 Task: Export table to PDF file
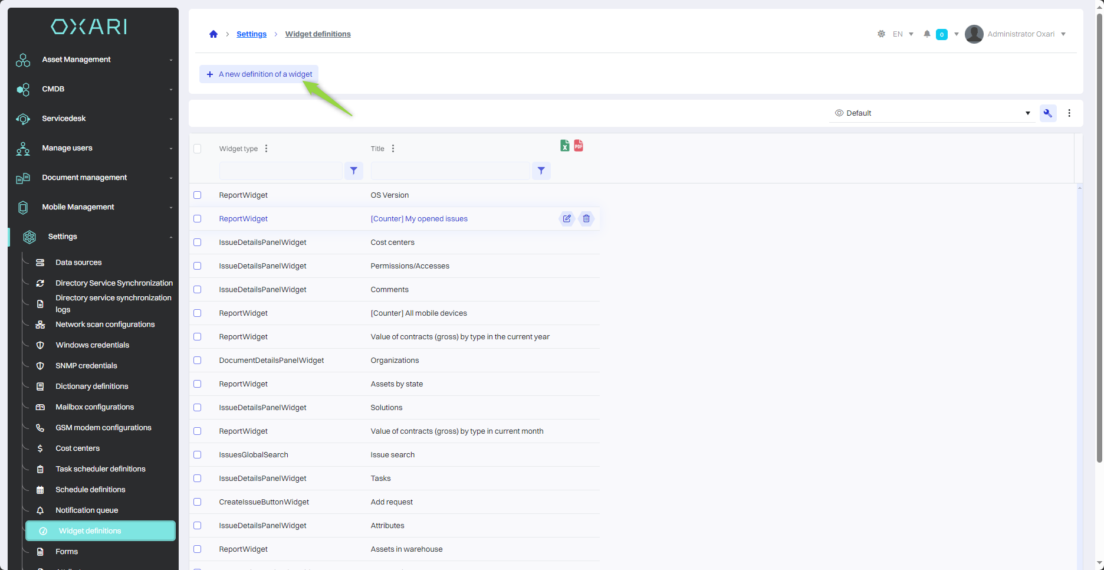pyautogui.click(x=579, y=146)
